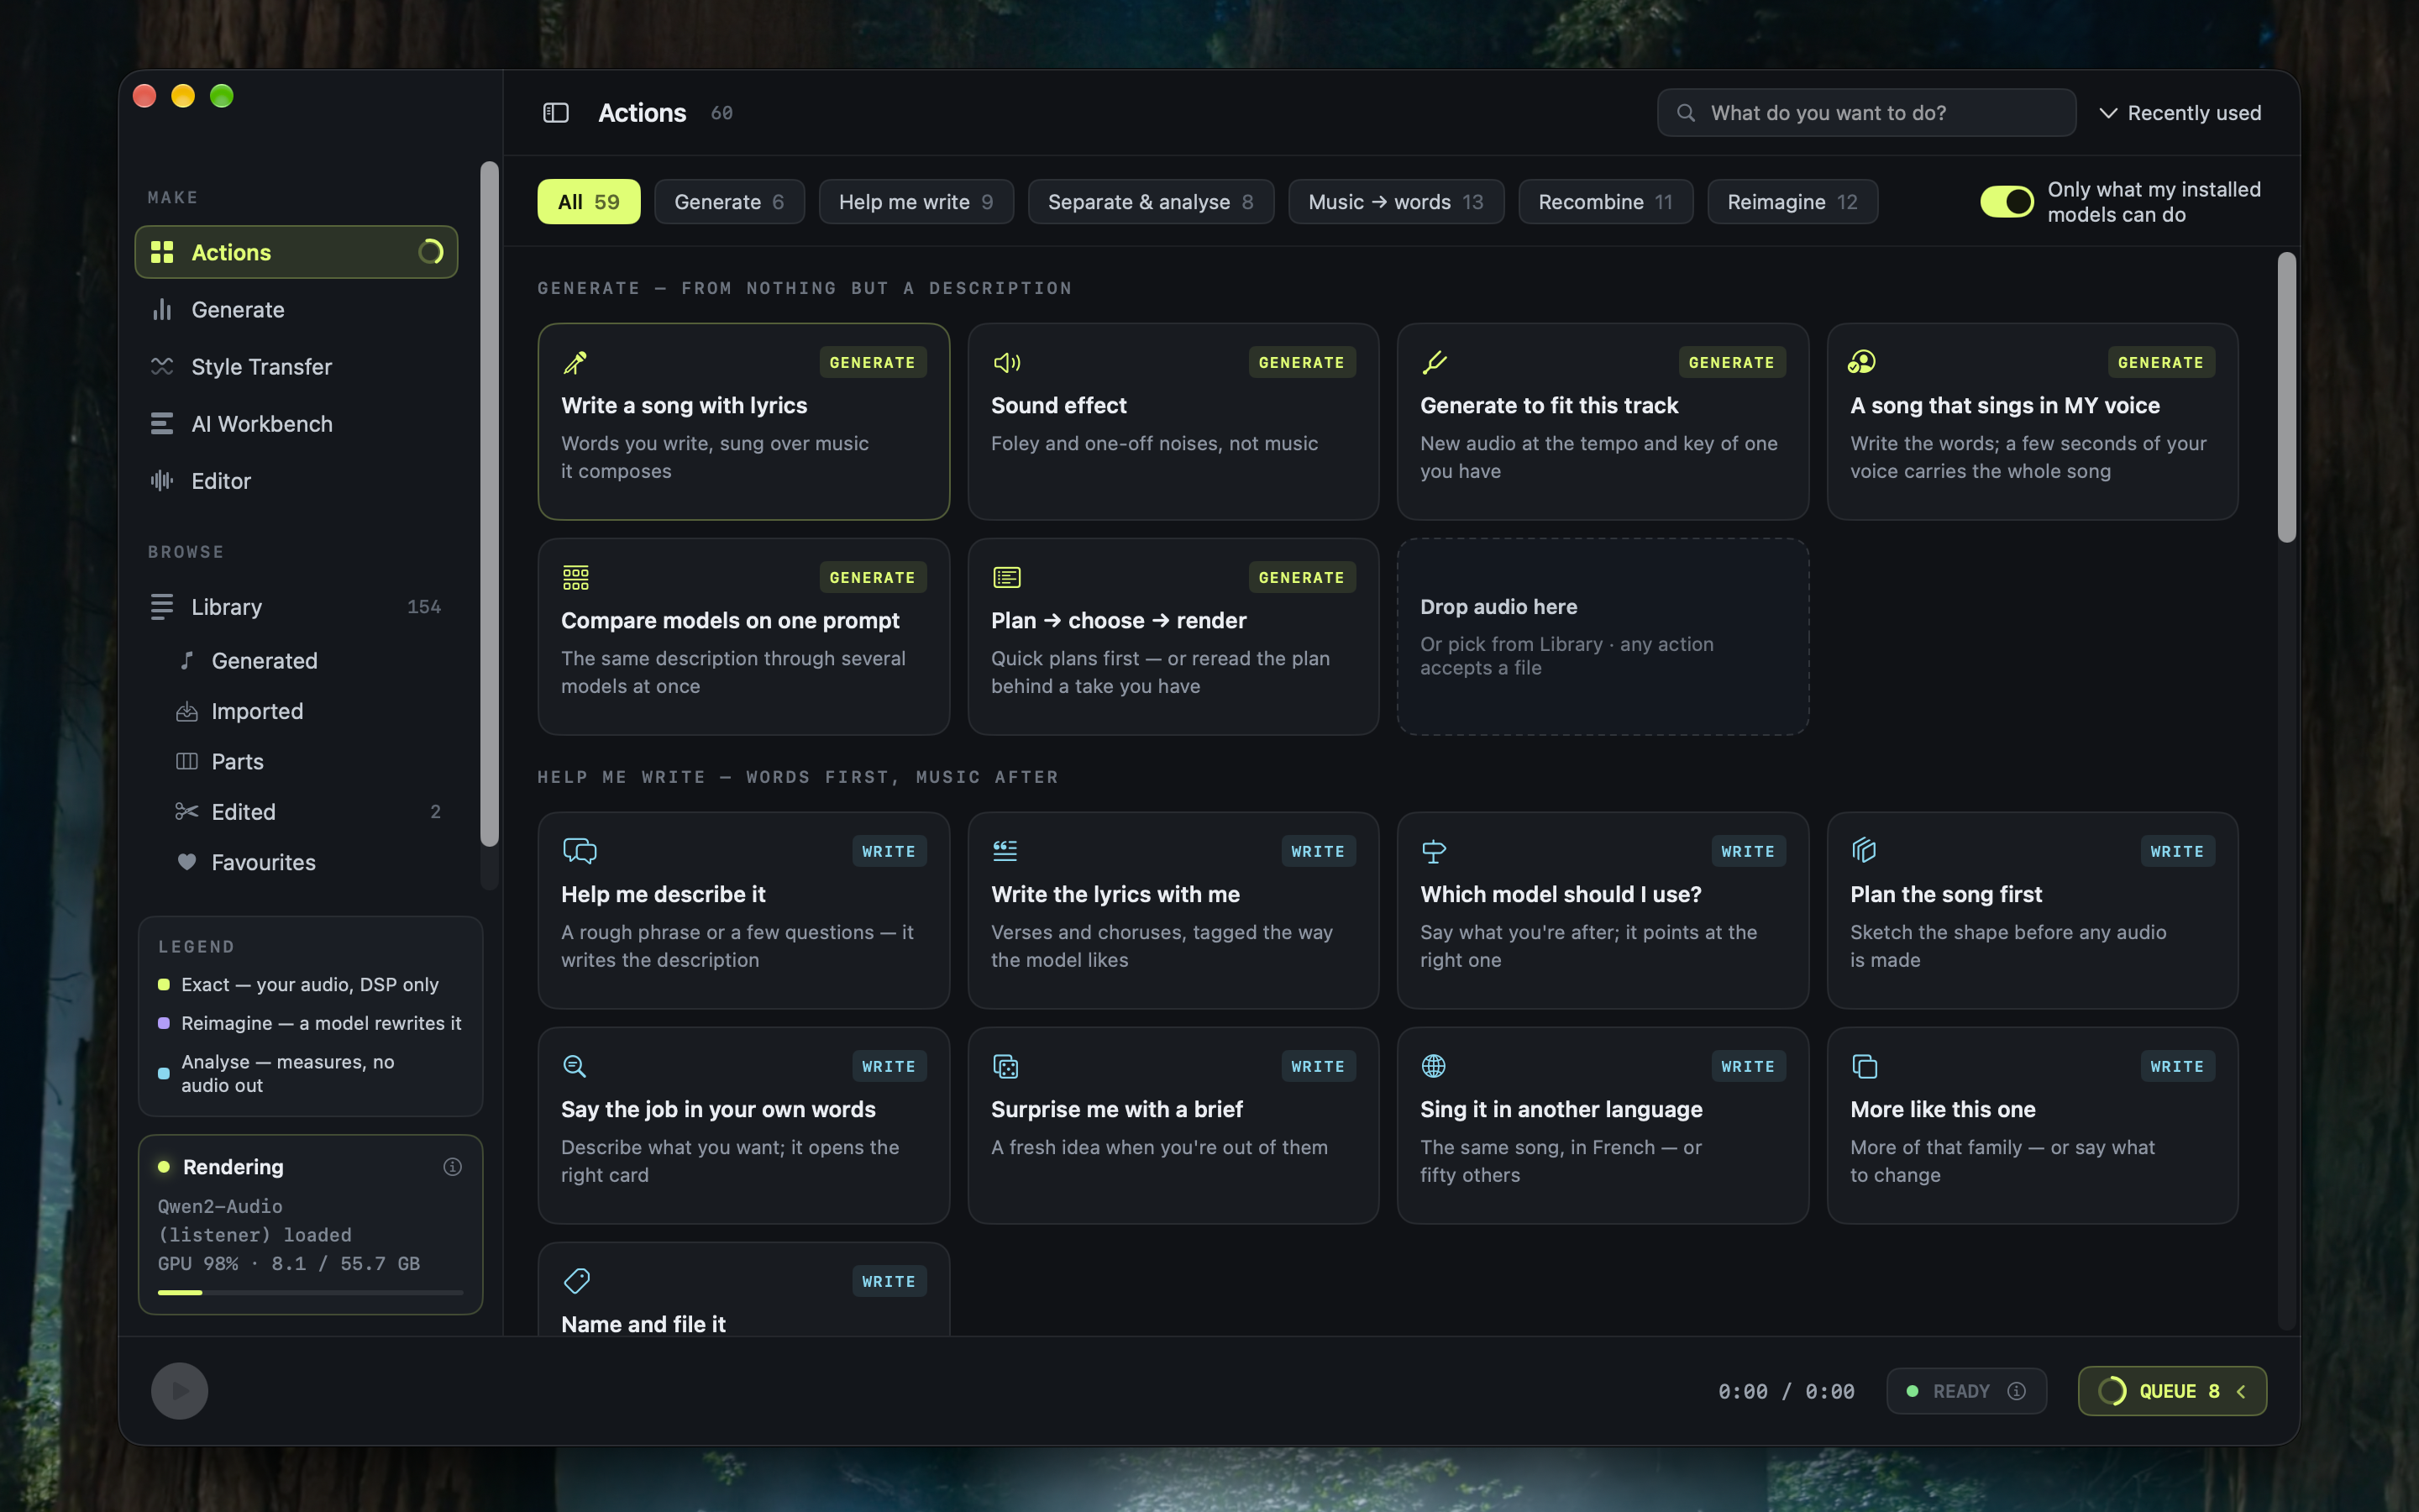Click the chat bubbles icon on Help me describe it
Image resolution: width=2419 pixels, height=1512 pixels.
[x=580, y=851]
